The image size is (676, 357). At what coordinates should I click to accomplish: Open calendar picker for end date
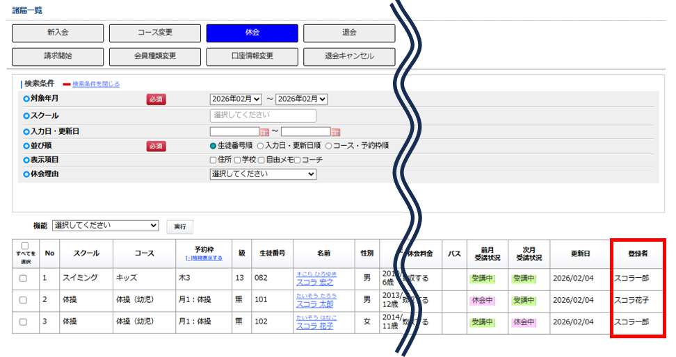[336, 132]
